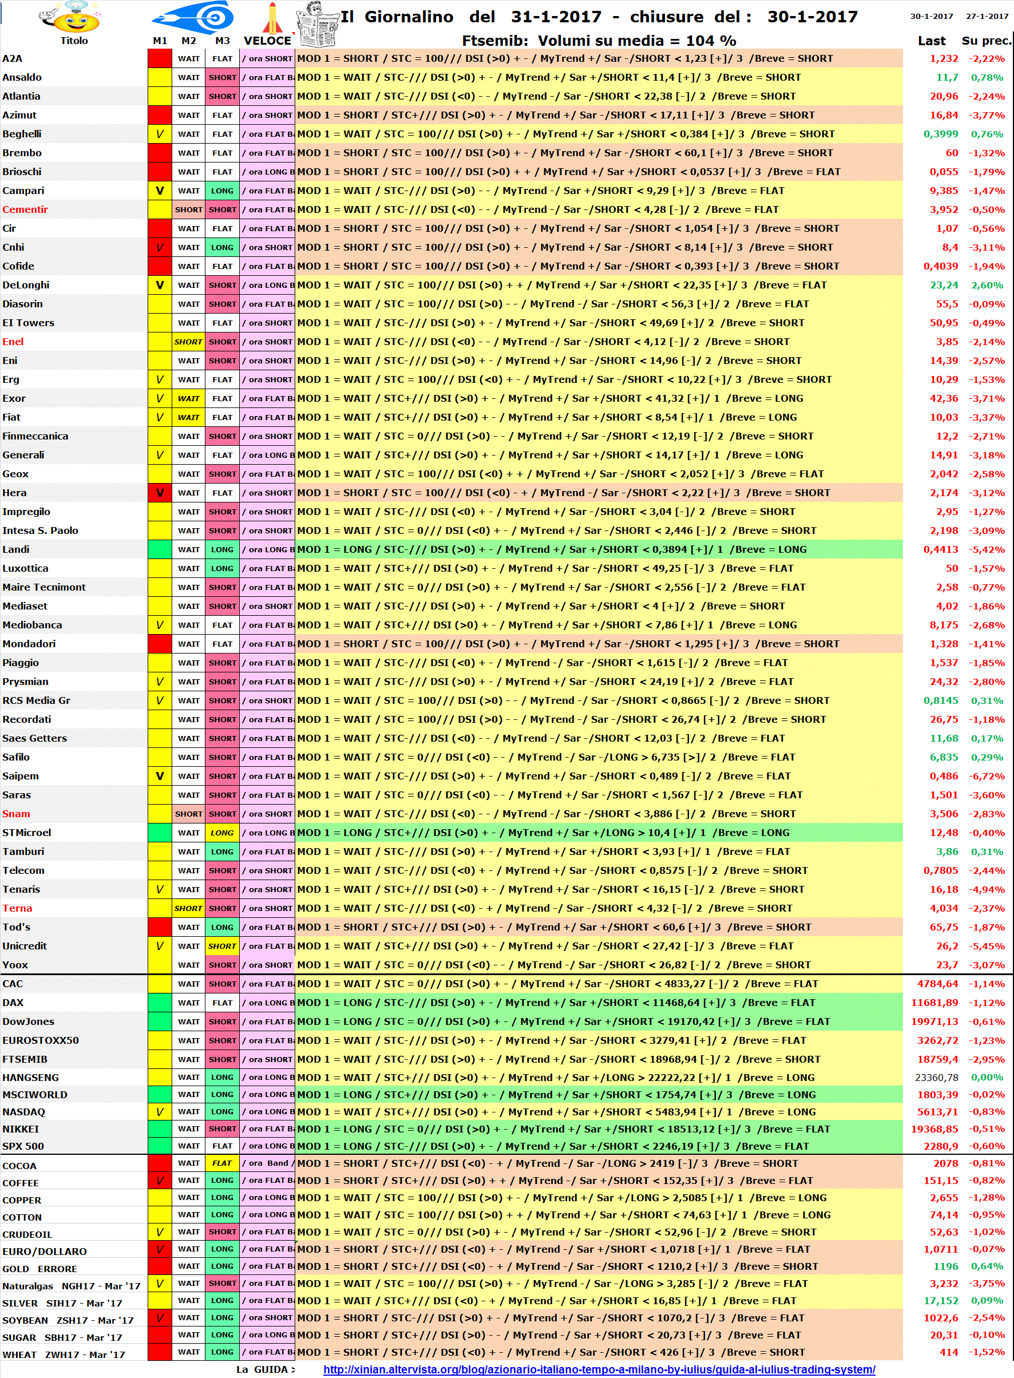Screen dimensions: 1014x1378
Task: Click the SOYBEAN ZSH17 row title
Action: (x=68, y=1320)
